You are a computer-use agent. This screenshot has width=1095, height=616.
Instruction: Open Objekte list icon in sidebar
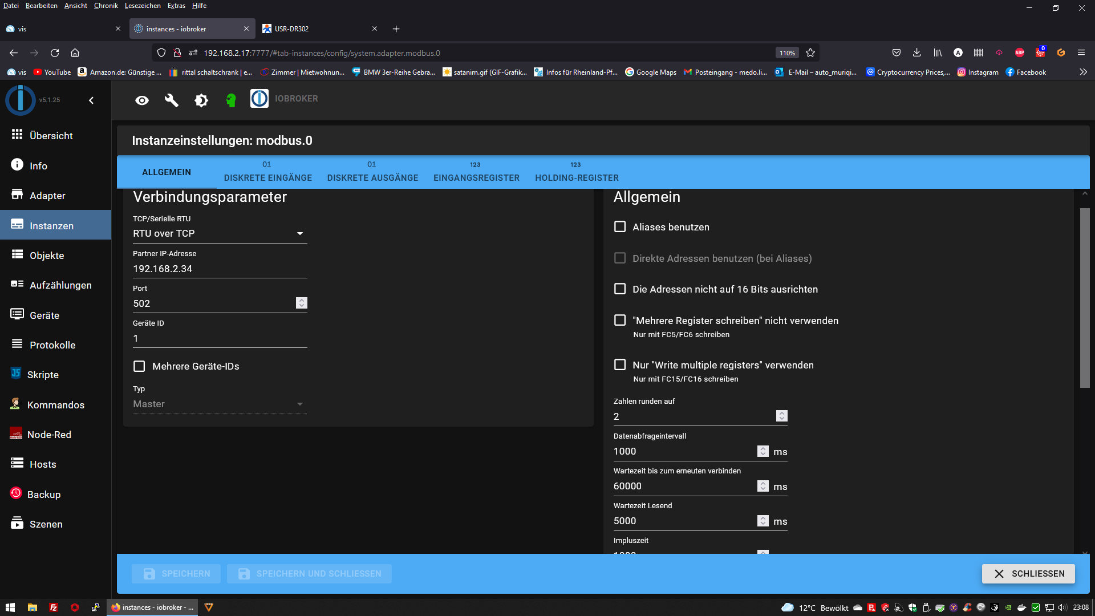point(17,255)
